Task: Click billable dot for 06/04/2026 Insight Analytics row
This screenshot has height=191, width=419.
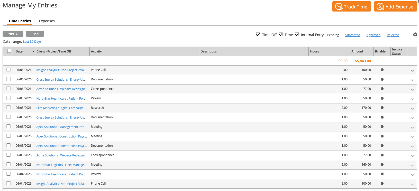Action: [382, 184]
